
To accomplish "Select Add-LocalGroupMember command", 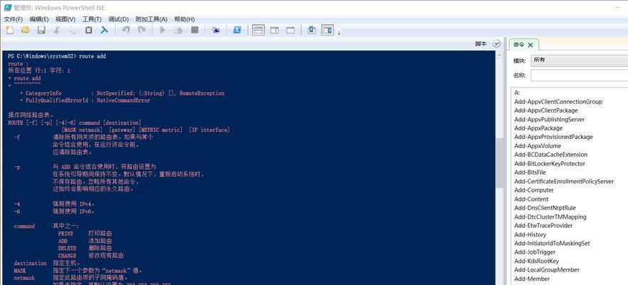I will pos(547,270).
